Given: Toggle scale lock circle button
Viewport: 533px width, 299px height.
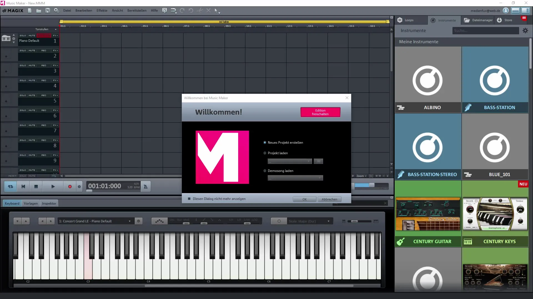Looking at the screenshot, I should pos(279,221).
